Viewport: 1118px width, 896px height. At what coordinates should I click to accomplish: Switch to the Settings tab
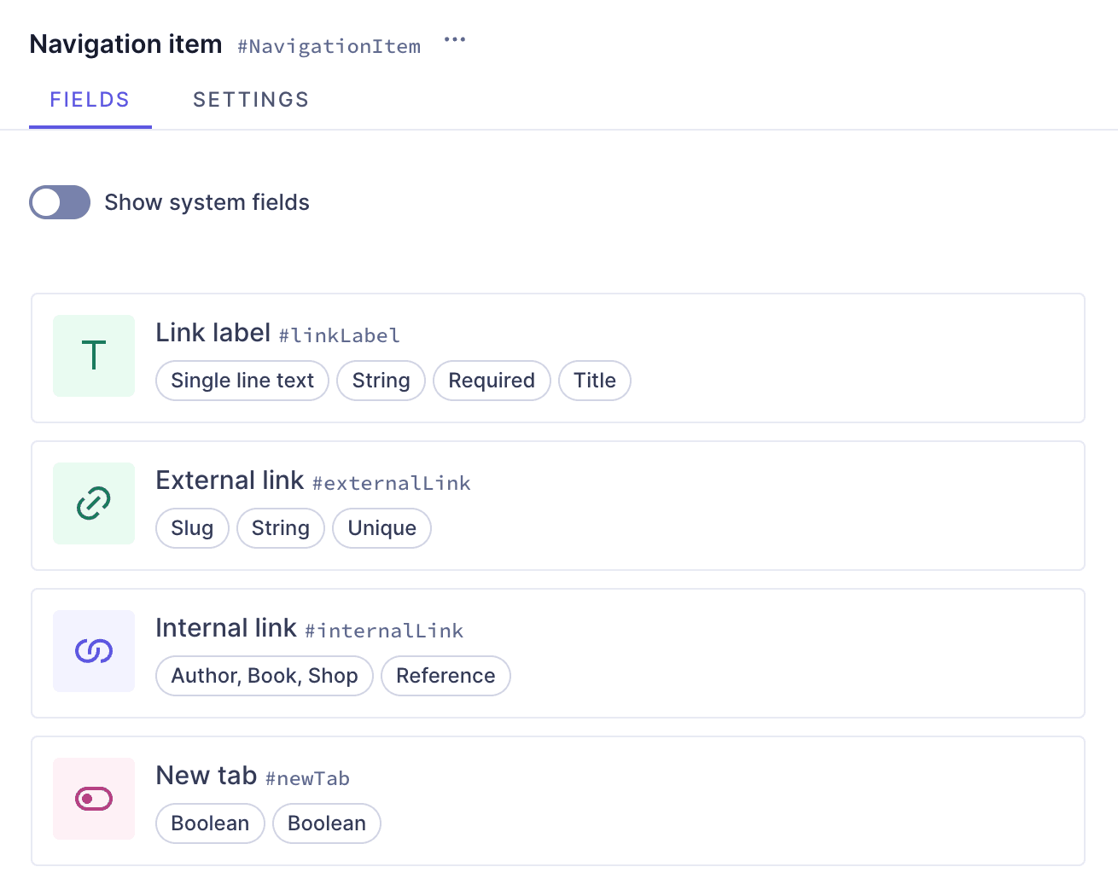pos(251,100)
